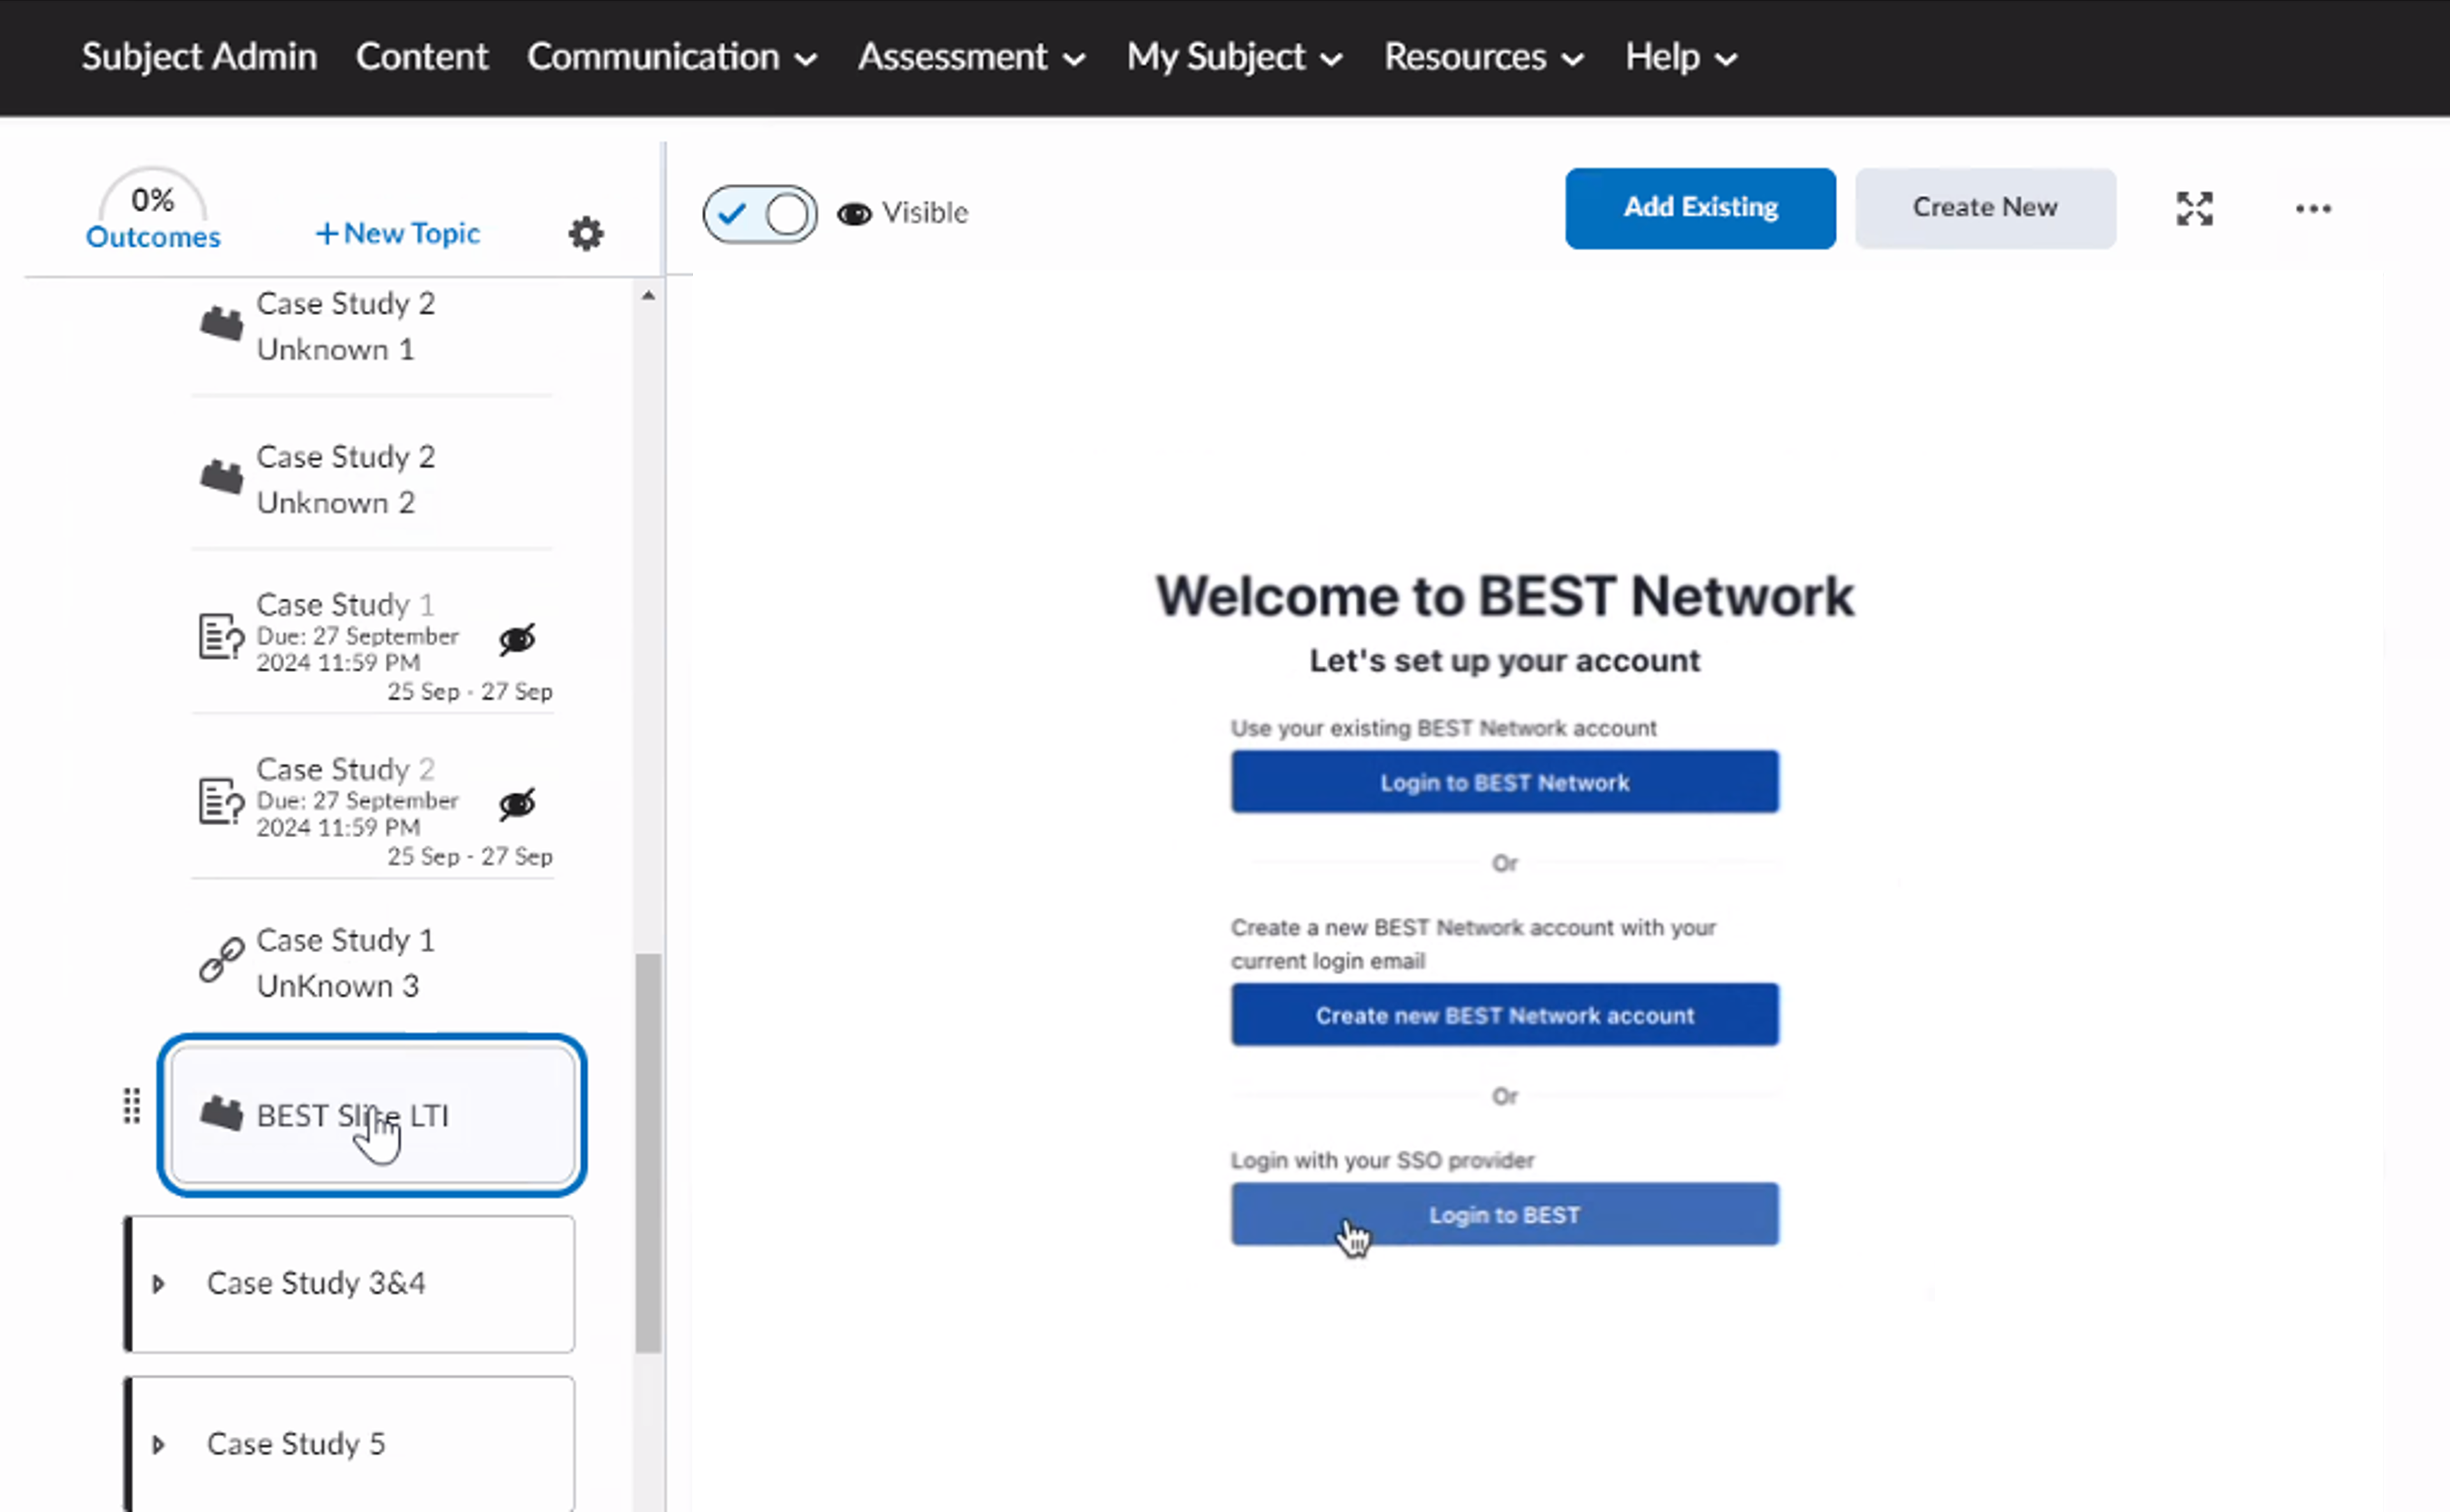Open the three-dots more options menu

click(2312, 208)
